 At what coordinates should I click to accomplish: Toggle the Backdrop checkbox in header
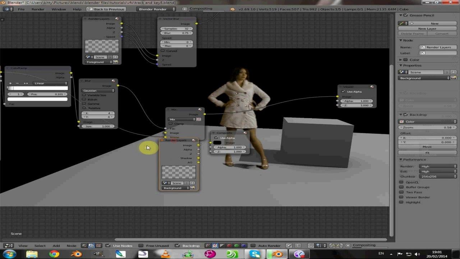[177, 246]
